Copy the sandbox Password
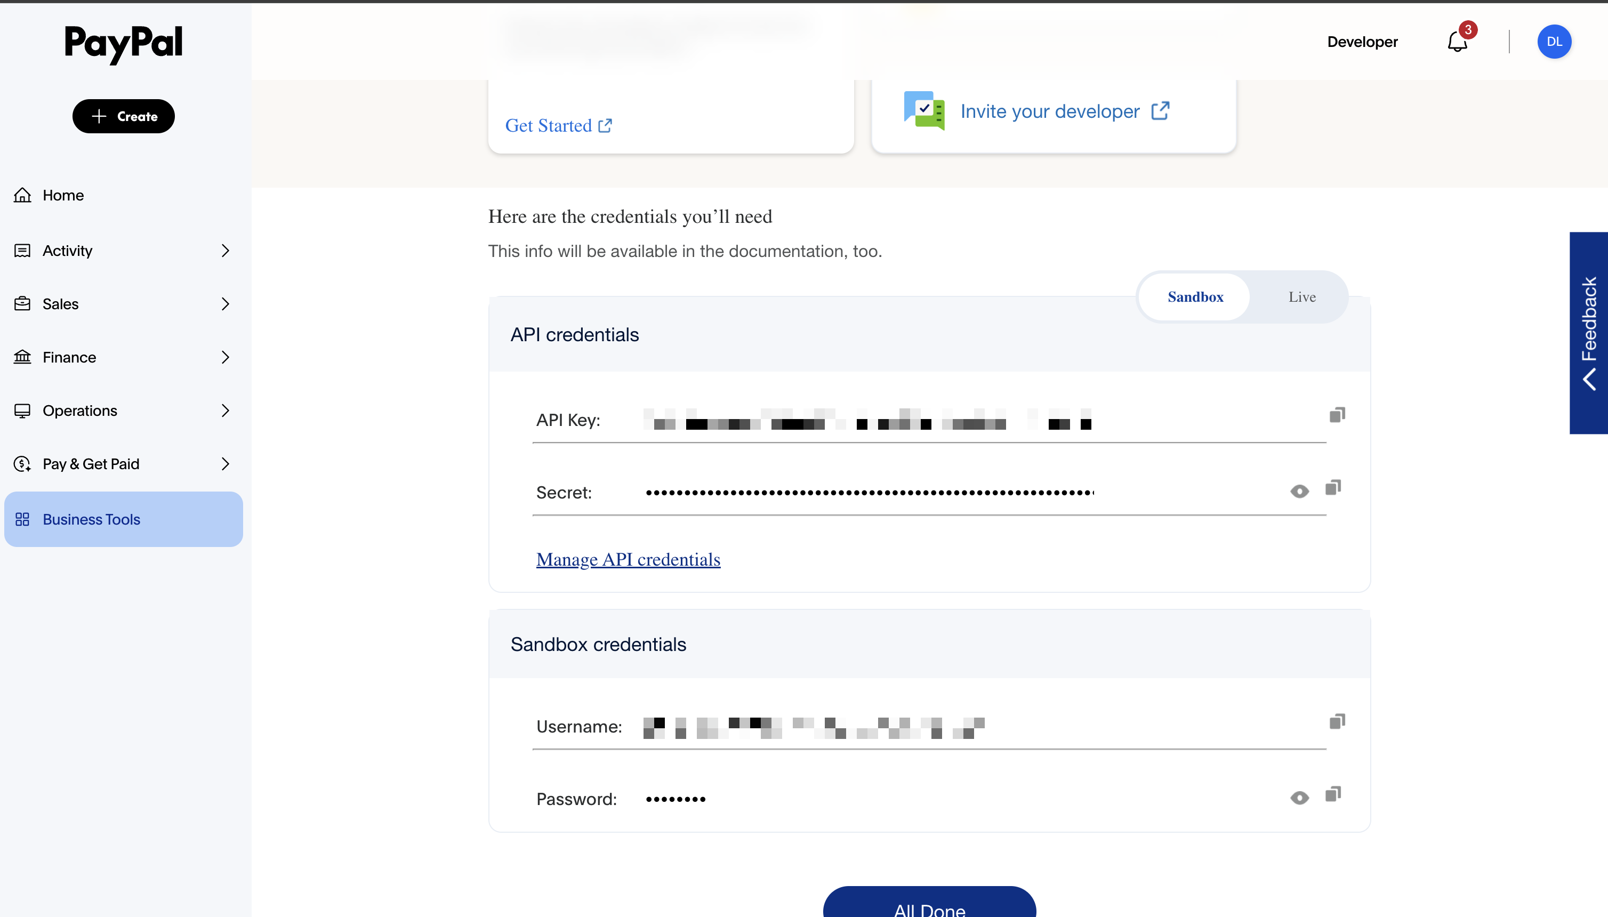Image resolution: width=1608 pixels, height=917 pixels. (1333, 795)
